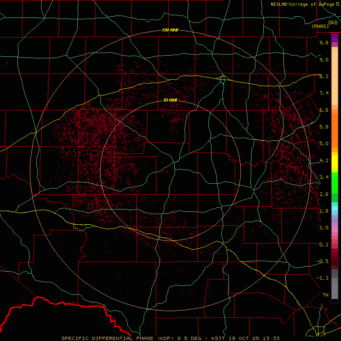Click the 5.8 scale value
Screen dimensions: 341x341
pos(324,127)
